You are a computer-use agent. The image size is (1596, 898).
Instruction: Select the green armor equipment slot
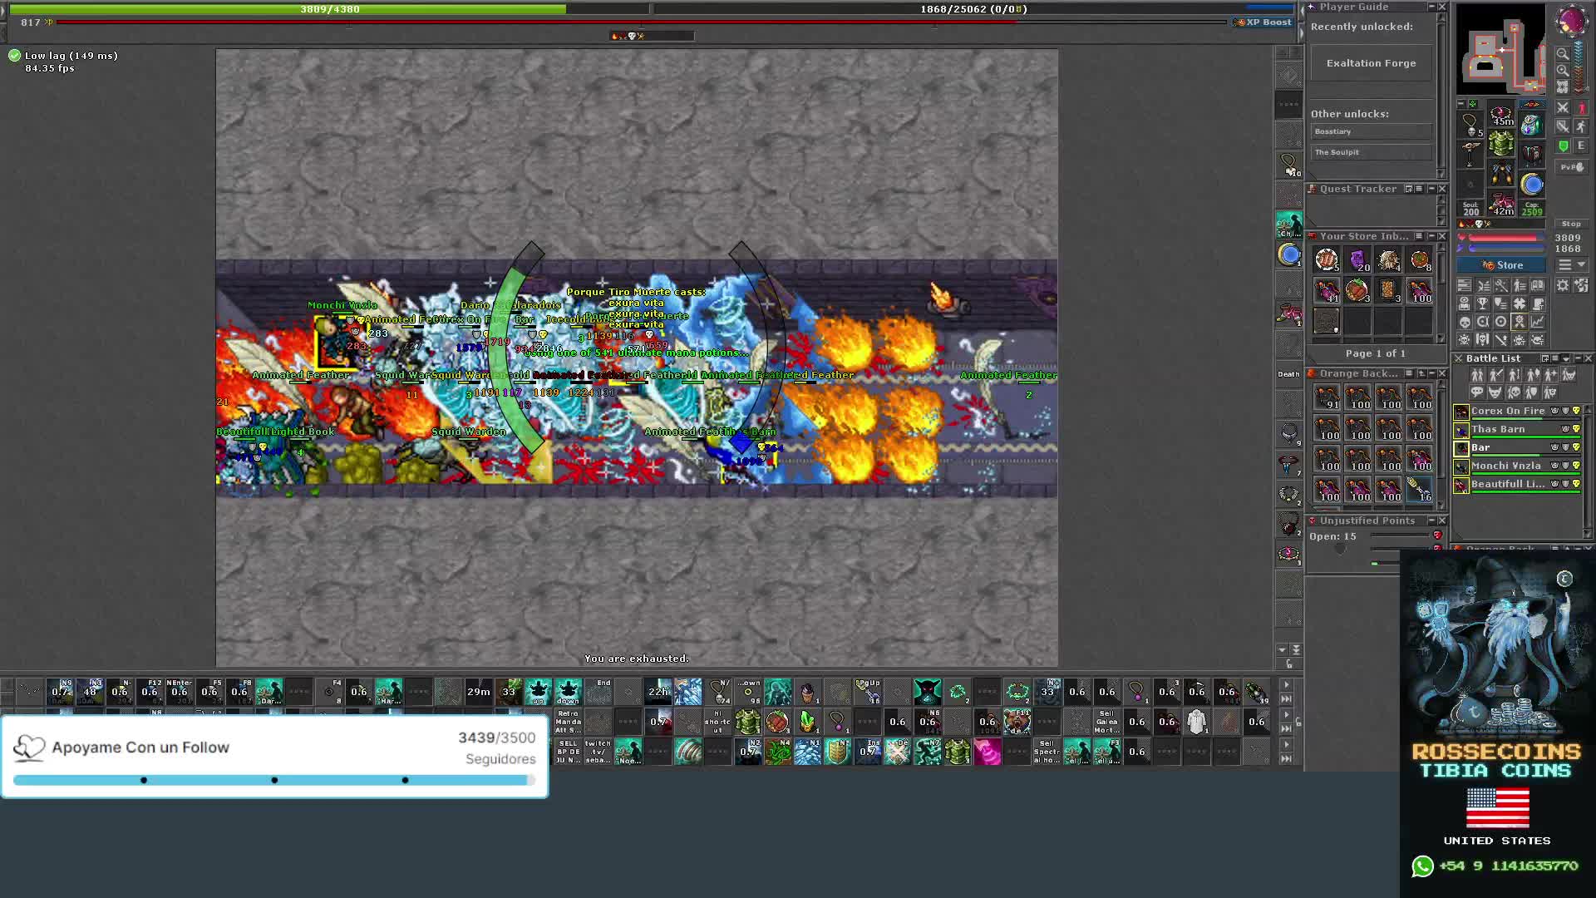click(x=1501, y=143)
